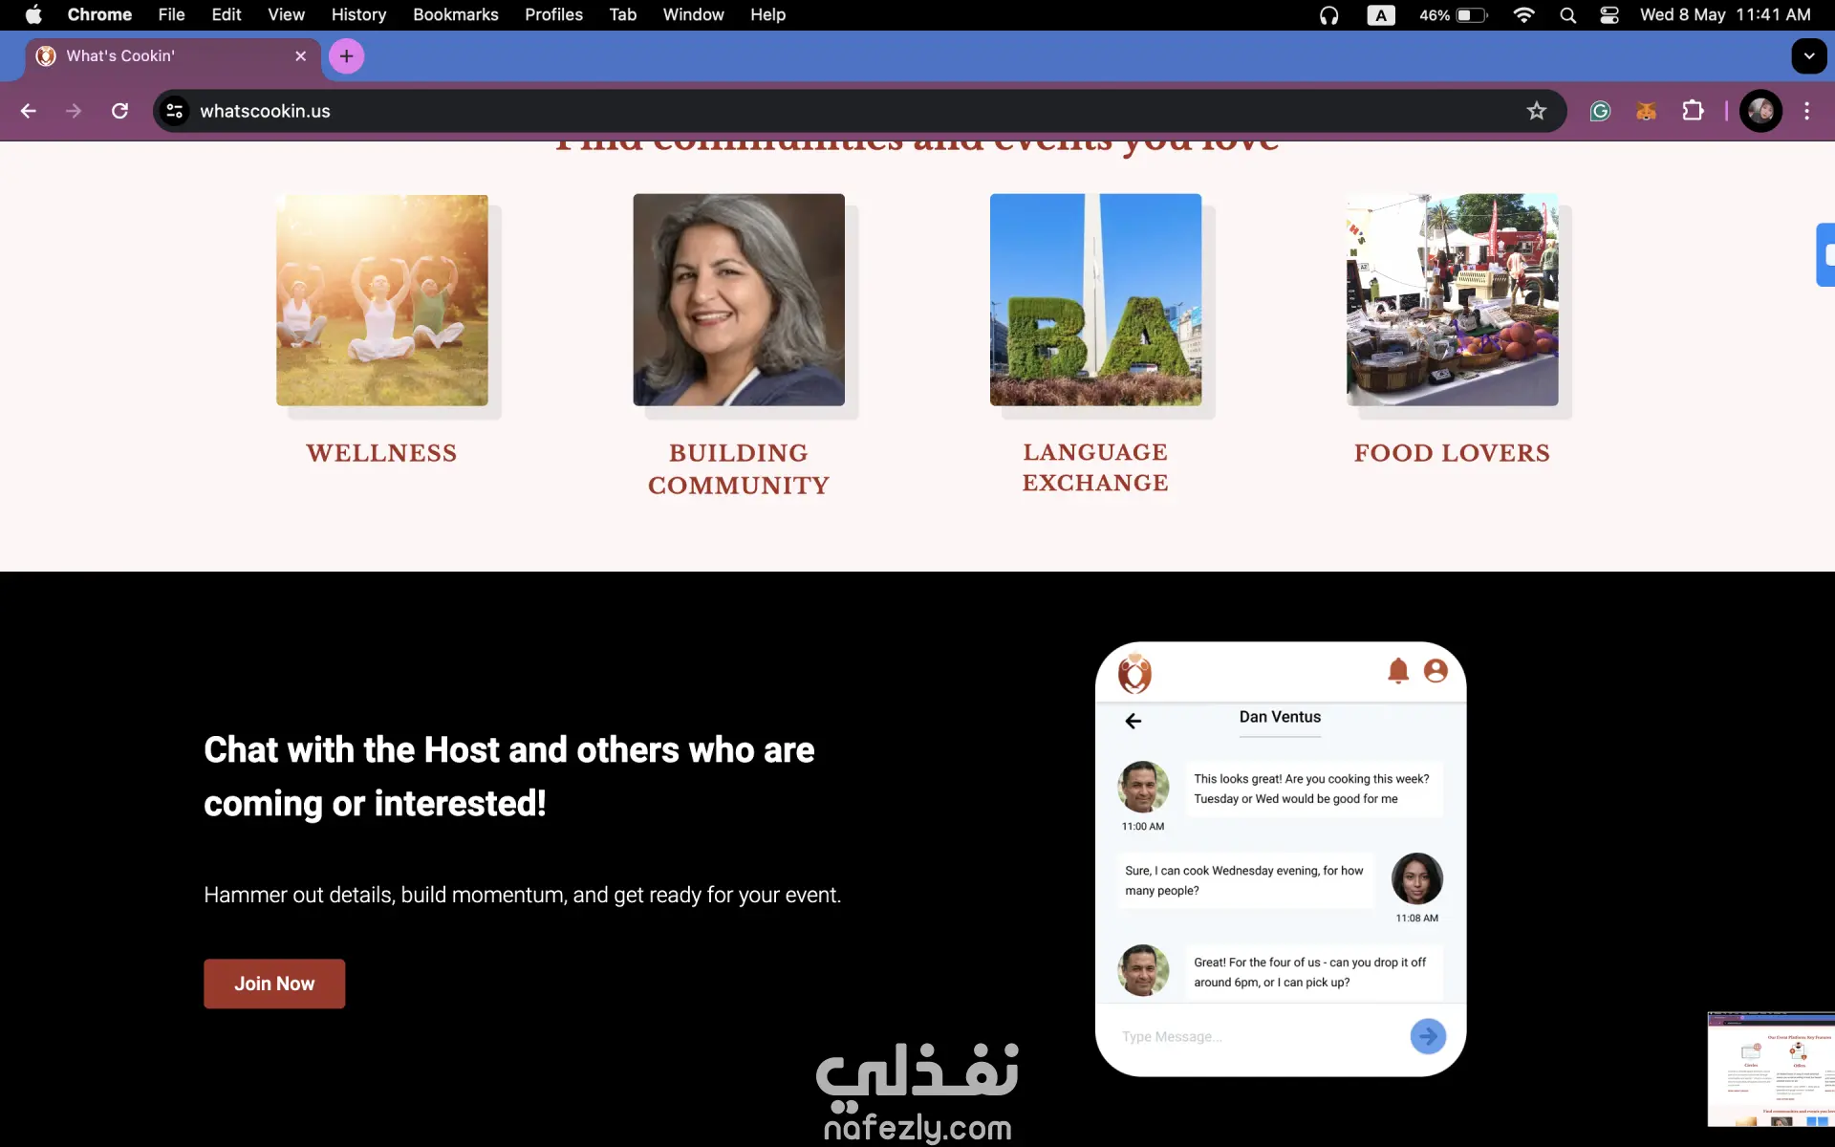Open the Bookmarks menu
1835x1147 pixels.
coord(455,15)
